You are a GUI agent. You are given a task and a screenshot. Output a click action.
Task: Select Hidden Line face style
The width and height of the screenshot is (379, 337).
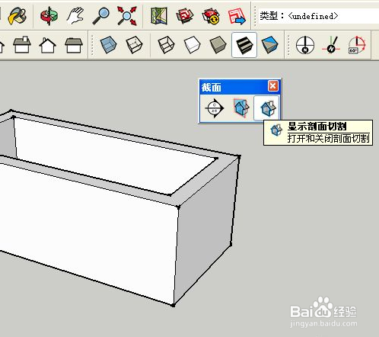click(x=192, y=45)
